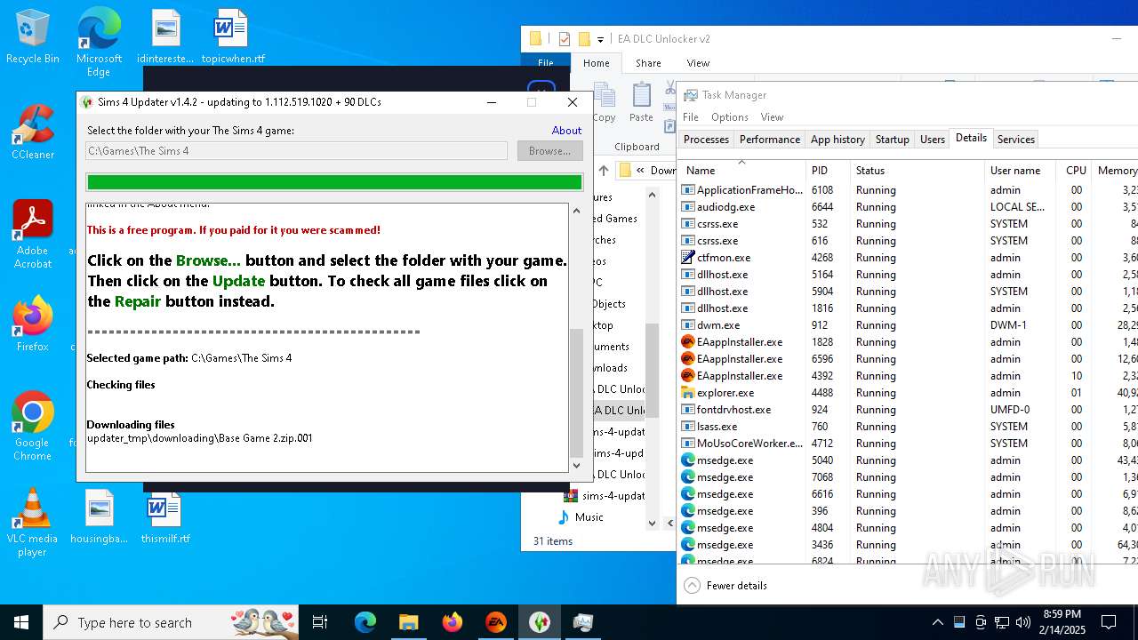Open the Windows Start menu

click(x=21, y=622)
